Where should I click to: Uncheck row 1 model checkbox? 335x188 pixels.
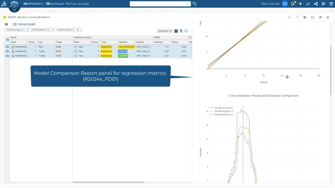click(x=7, y=47)
